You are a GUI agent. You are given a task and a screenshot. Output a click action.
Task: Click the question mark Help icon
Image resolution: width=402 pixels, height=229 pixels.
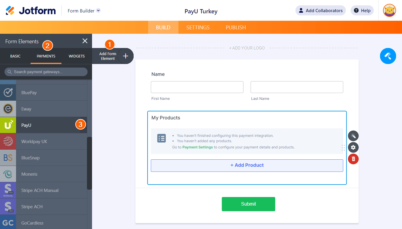point(356,11)
